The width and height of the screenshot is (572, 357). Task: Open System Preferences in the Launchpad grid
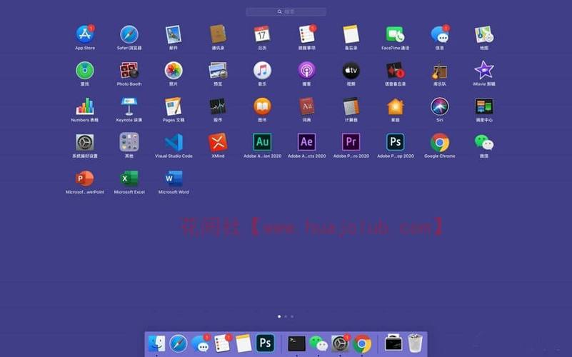pyautogui.click(x=85, y=142)
